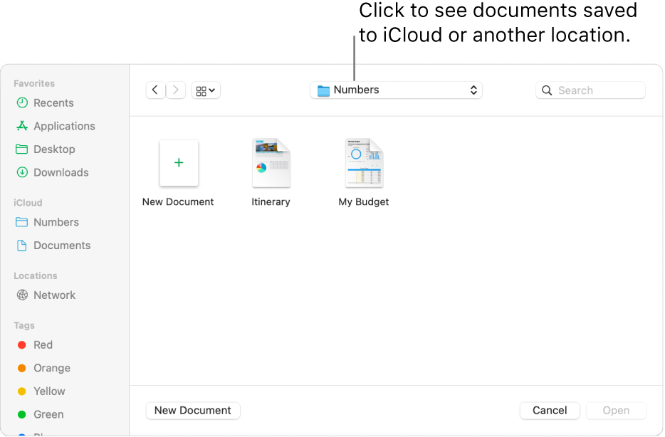Select the New Document plus thumbnail

[179, 163]
